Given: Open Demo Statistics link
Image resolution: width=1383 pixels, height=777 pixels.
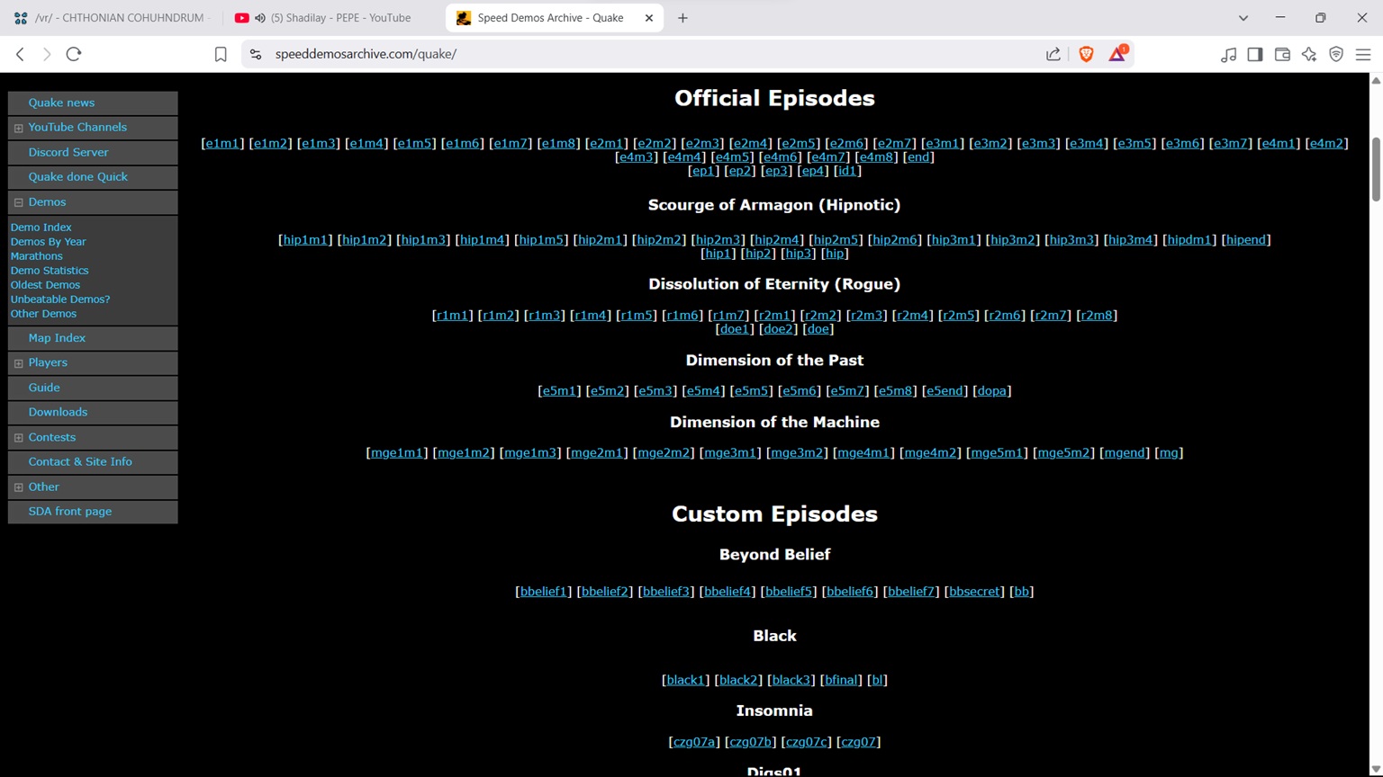Looking at the screenshot, I should tap(50, 271).
